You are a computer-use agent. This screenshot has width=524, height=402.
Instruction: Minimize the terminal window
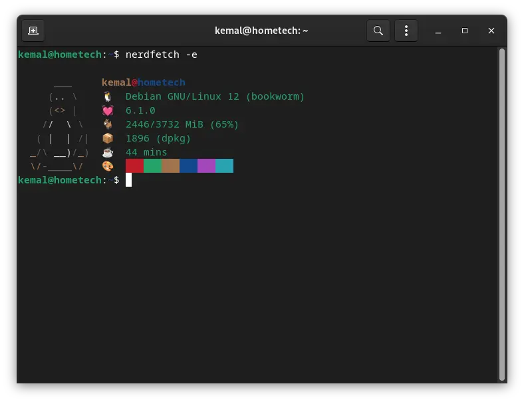coord(438,31)
